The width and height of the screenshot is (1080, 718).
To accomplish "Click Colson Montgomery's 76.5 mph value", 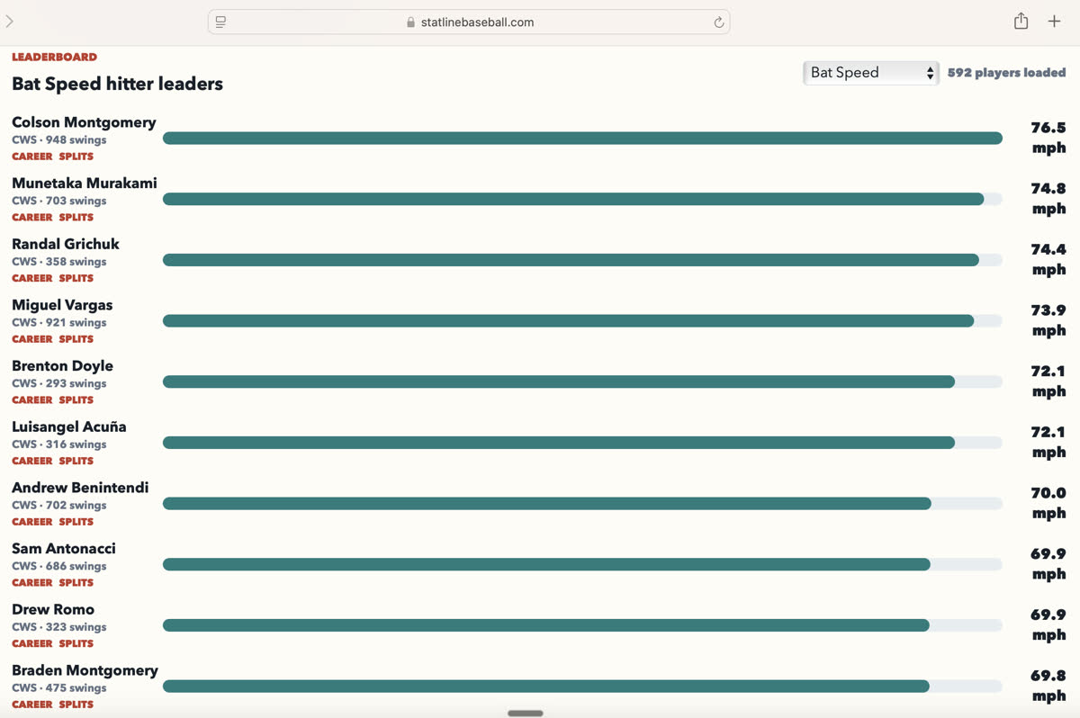I will point(1048,138).
